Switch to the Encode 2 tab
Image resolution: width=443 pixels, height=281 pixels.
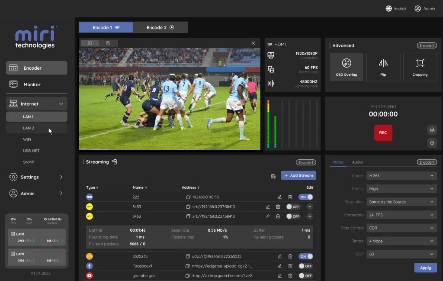point(160,27)
